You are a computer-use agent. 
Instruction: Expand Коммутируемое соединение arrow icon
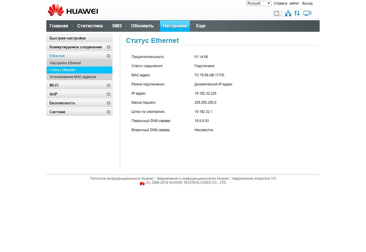108,47
